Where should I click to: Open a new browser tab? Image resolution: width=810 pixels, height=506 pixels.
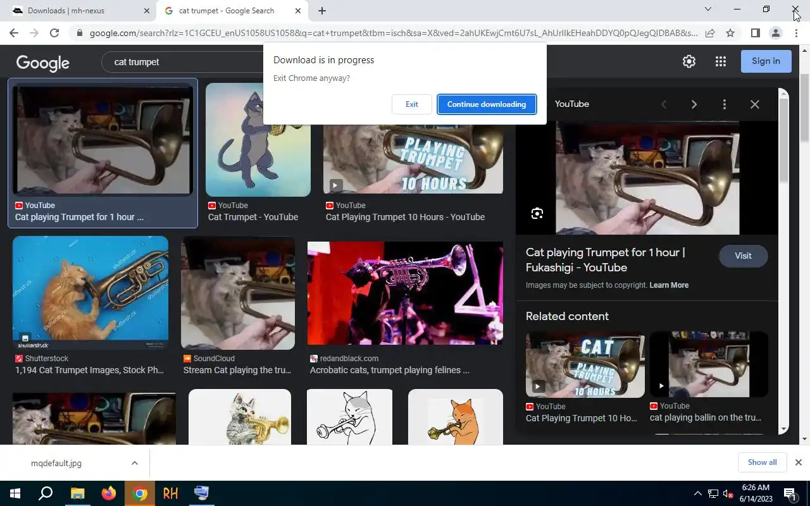322,11
